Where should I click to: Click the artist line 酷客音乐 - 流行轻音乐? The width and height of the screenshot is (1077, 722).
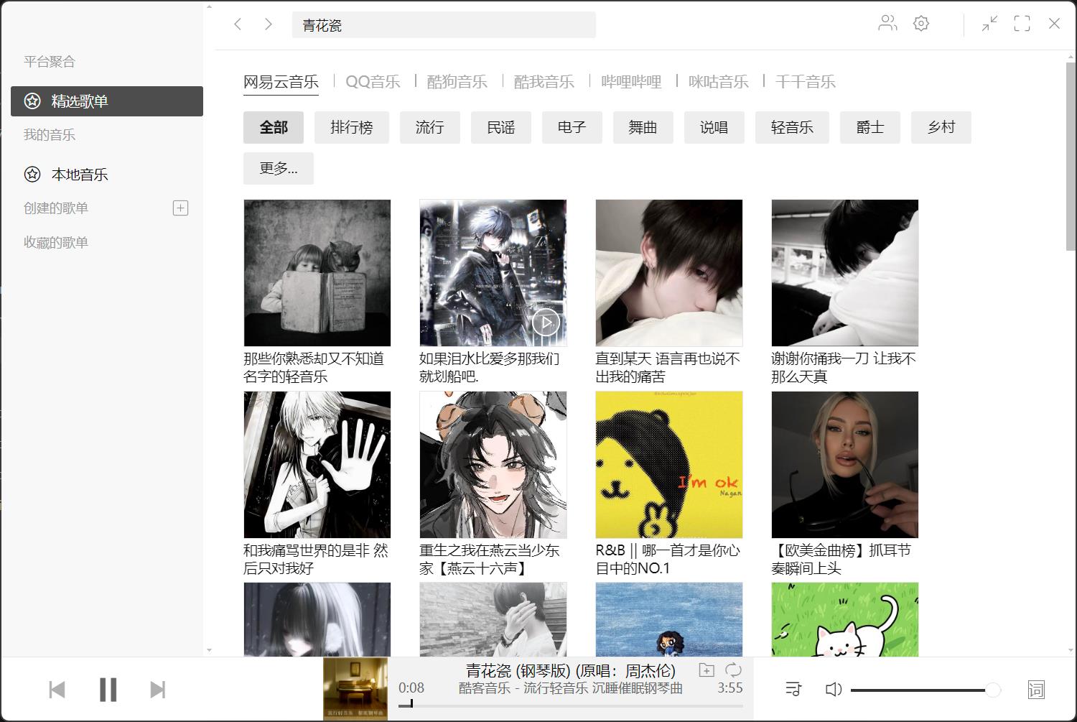[571, 688]
